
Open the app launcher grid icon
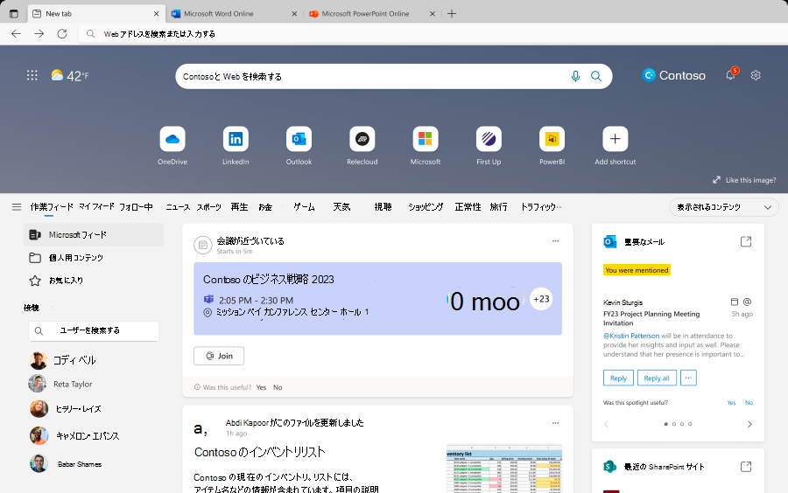[x=32, y=75]
